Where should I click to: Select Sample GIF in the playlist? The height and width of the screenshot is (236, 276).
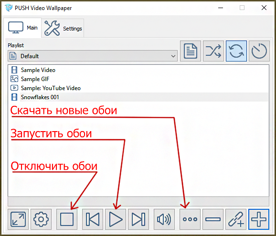click(35, 79)
